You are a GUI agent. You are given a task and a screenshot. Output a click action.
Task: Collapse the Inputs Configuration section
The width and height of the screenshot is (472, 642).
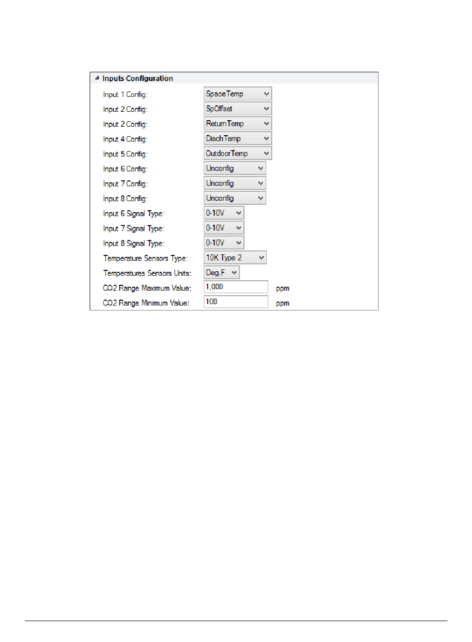(x=97, y=78)
